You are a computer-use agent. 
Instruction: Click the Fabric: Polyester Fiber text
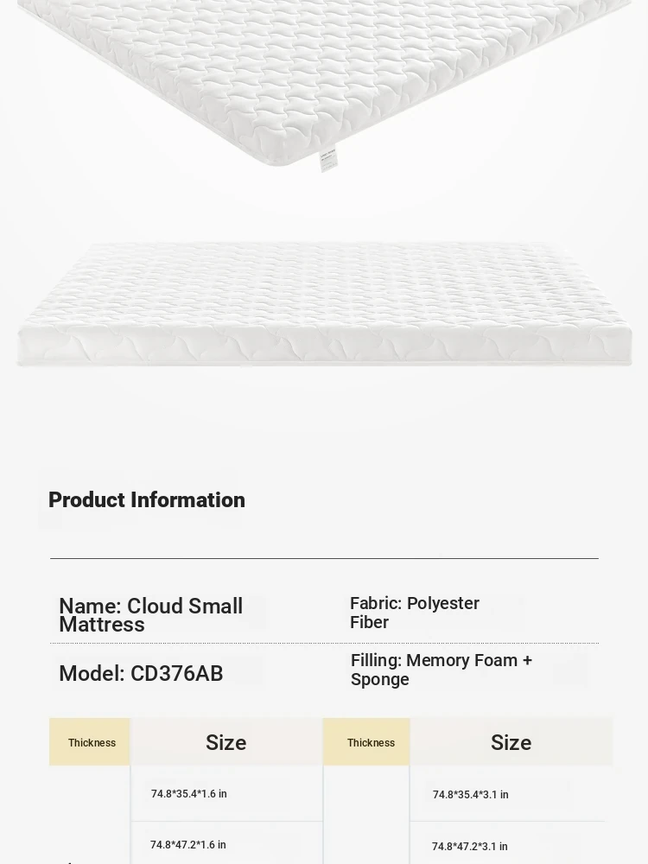415,613
